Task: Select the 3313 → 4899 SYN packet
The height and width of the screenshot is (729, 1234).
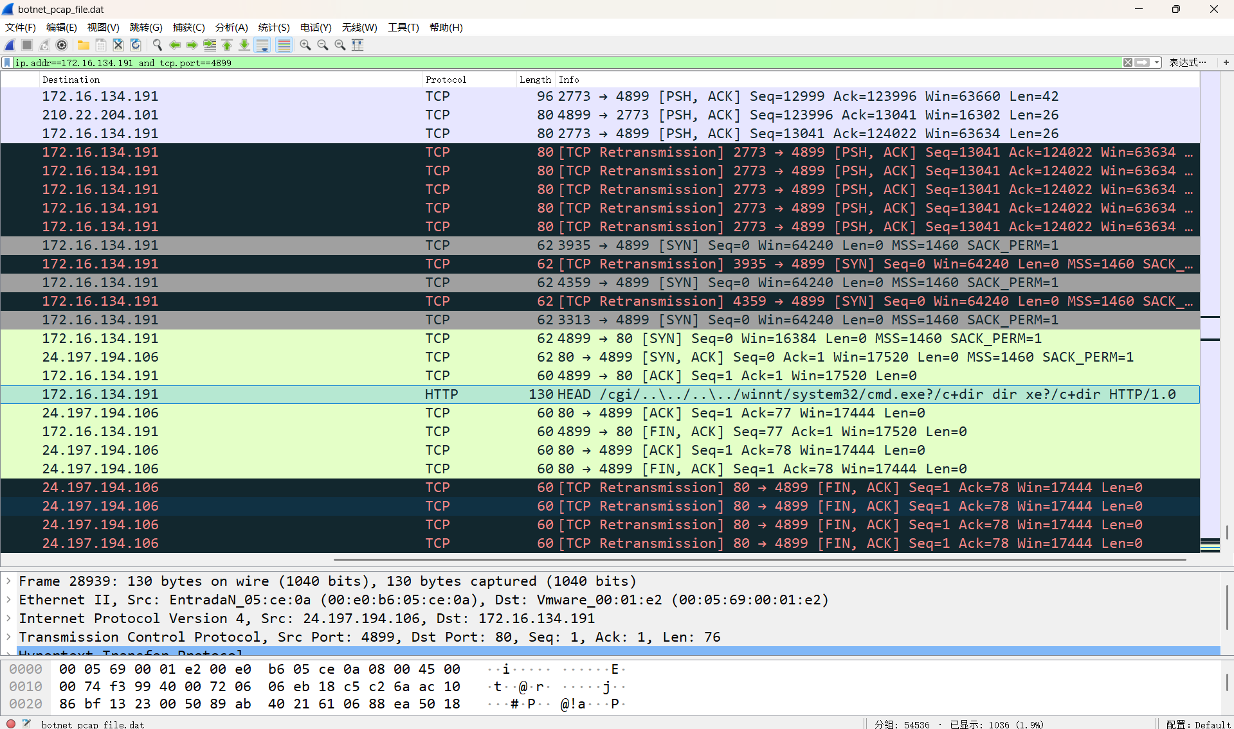Action: [x=600, y=320]
